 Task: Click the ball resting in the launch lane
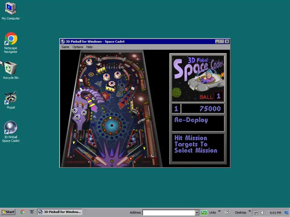point(152,156)
